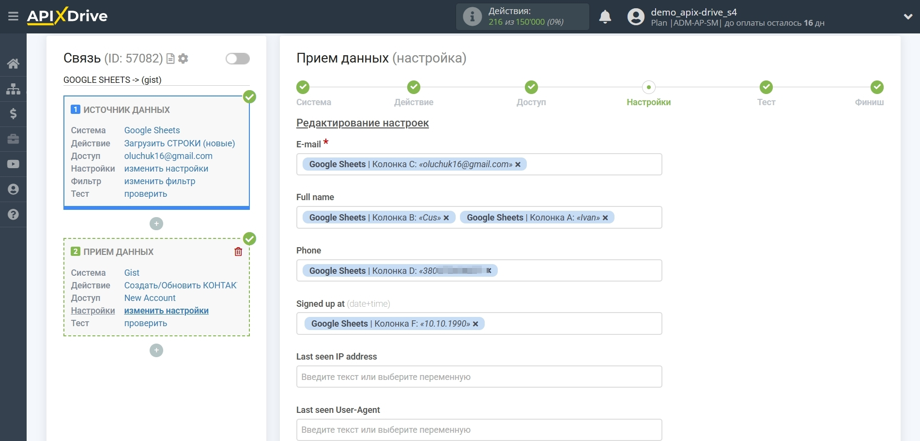Click the dollar billing icon in sidebar
The height and width of the screenshot is (441, 920).
[13, 114]
